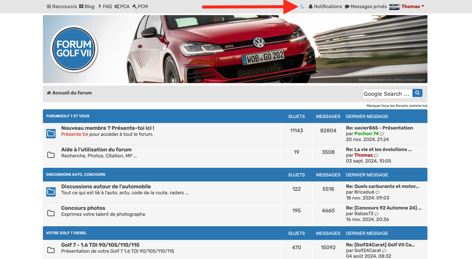The width and height of the screenshot is (472, 259).
Task: Open the Notifications bell dropdown
Action: coord(325,6)
